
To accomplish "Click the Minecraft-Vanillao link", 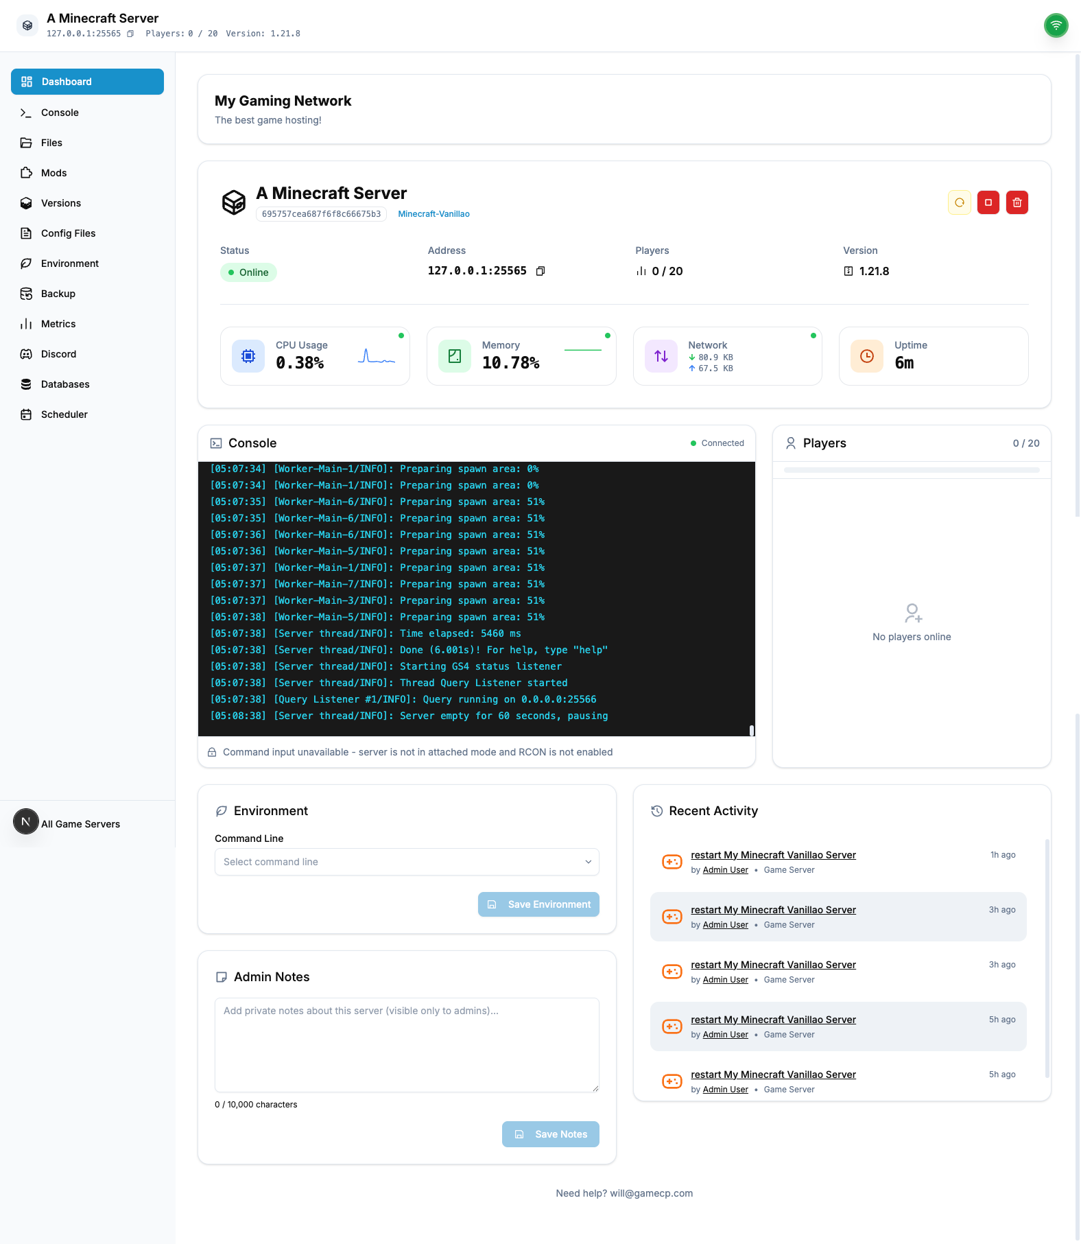I will (x=433, y=214).
